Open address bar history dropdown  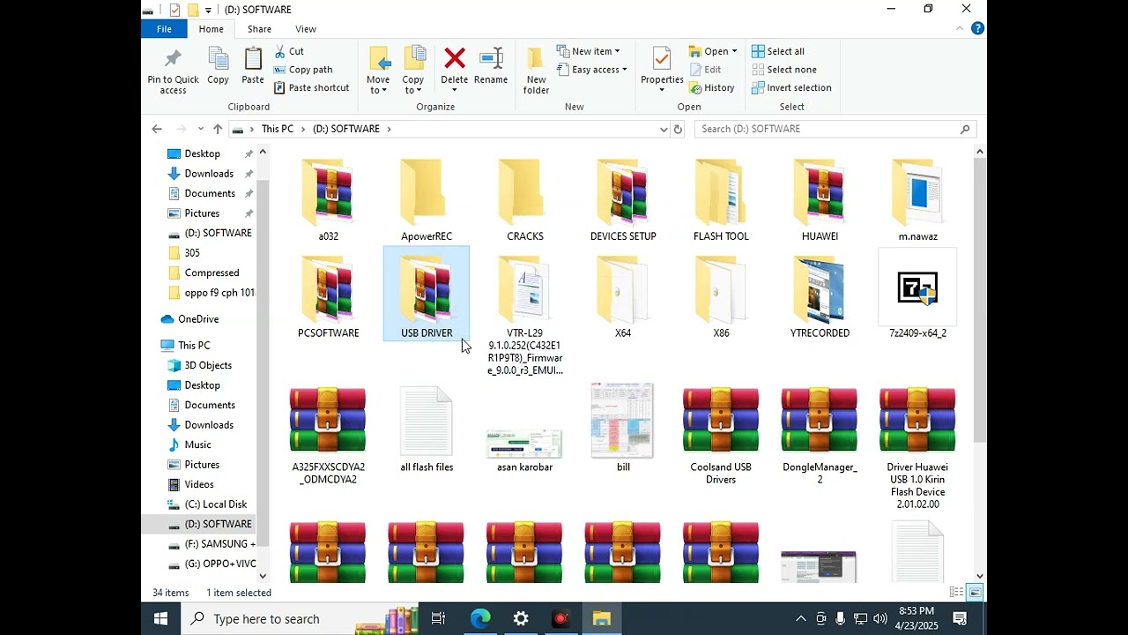tap(664, 129)
